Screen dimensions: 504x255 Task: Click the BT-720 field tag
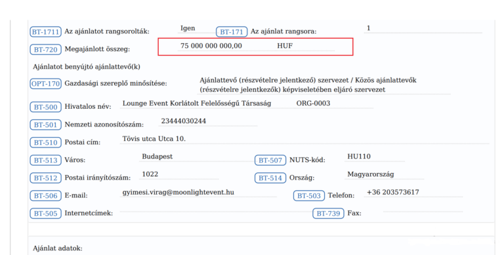46,49
